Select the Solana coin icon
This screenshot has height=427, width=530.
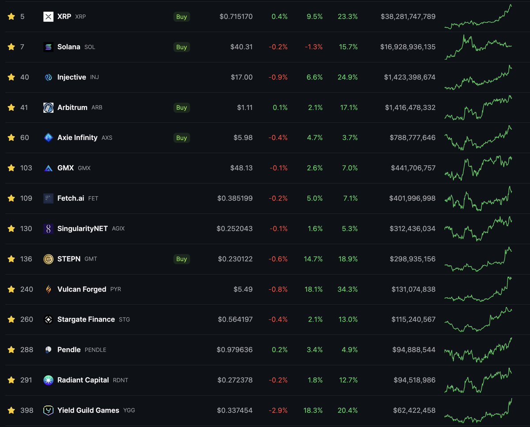tap(49, 47)
